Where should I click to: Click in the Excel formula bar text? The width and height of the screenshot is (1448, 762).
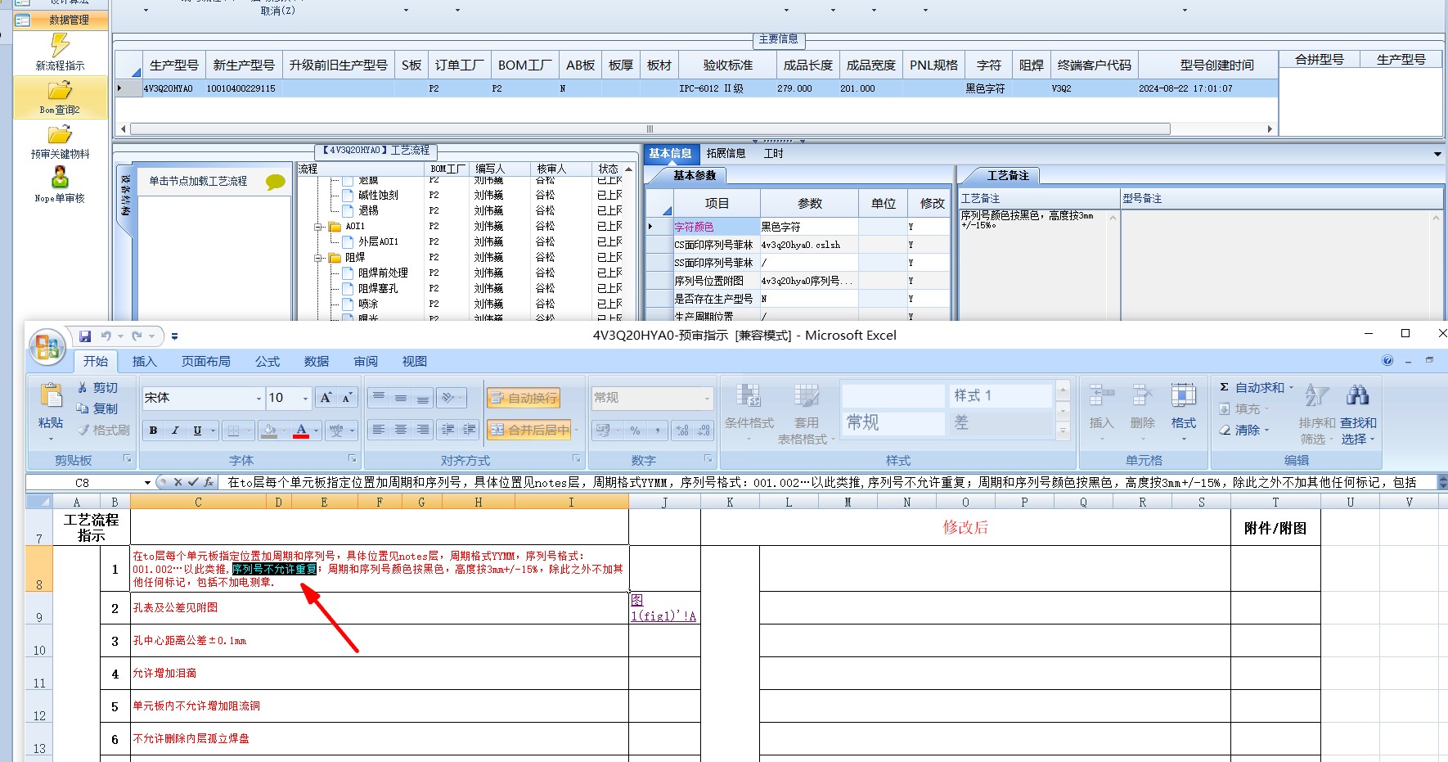[822, 483]
